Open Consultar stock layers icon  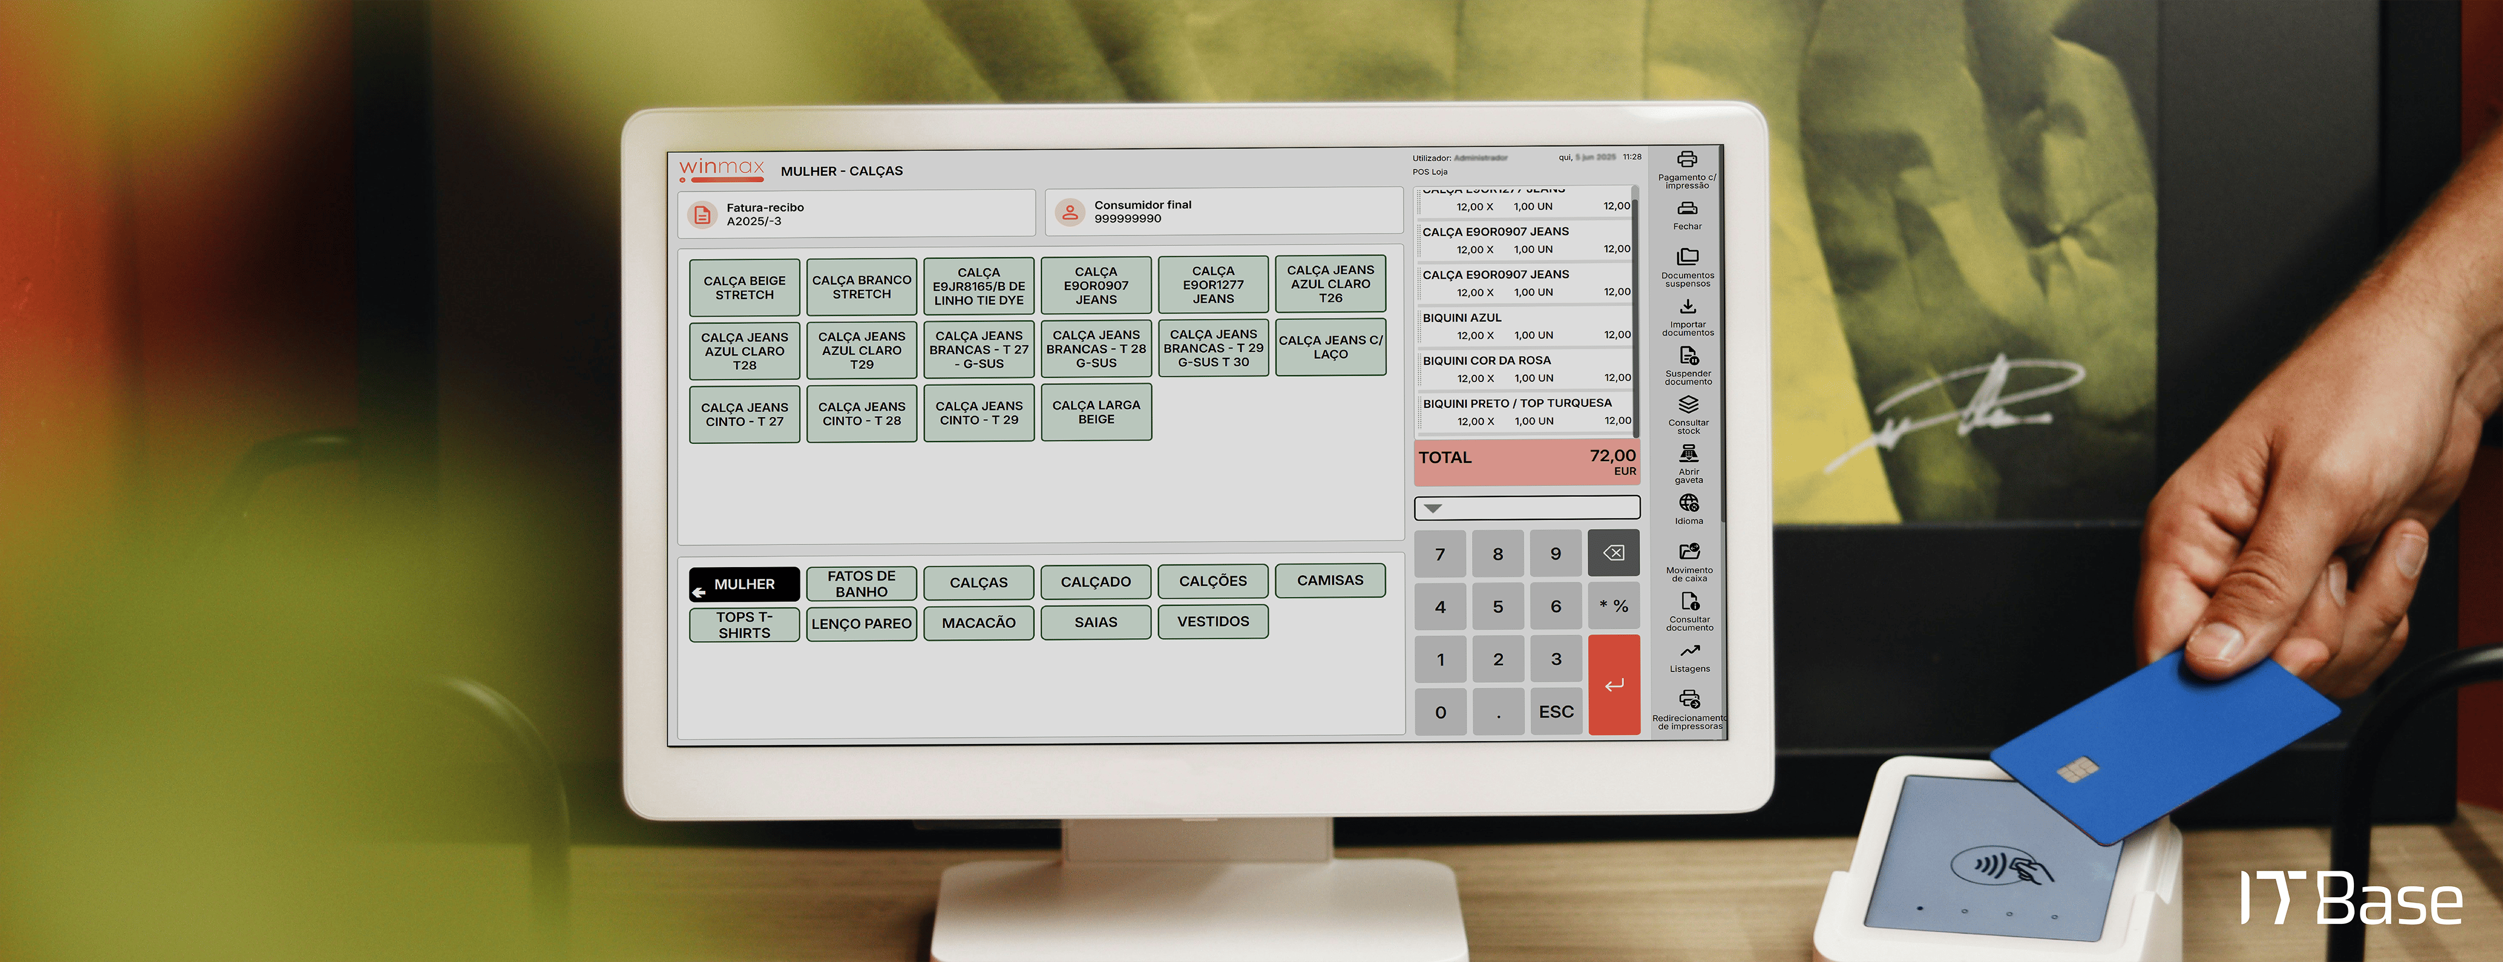(x=1689, y=405)
